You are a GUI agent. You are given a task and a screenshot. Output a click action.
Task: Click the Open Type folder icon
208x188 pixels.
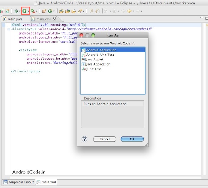[61, 11]
